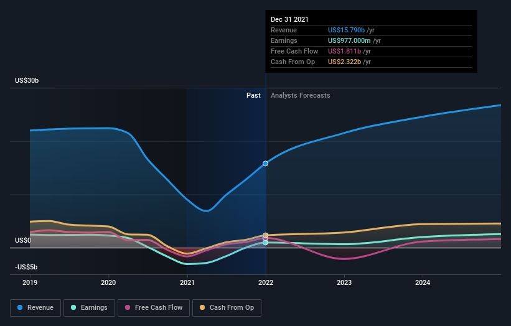Click the Cash From Op label in tooltip
The image size is (511, 326).
[293, 62]
